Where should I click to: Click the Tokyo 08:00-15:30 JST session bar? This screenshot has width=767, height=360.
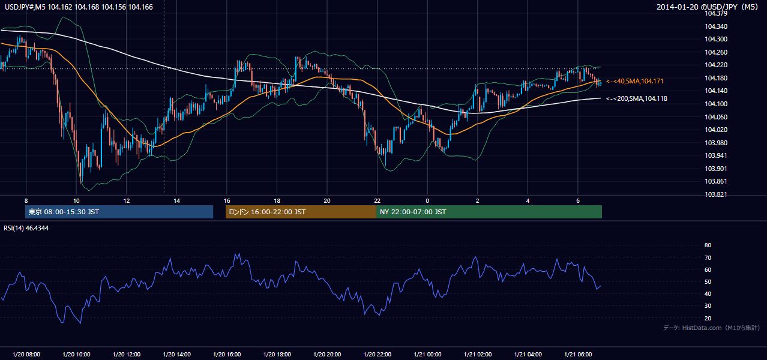coord(119,212)
